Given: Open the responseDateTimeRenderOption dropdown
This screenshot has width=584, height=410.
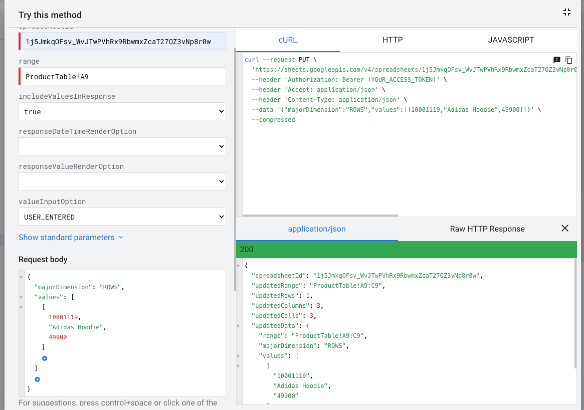Looking at the screenshot, I should pos(122,146).
